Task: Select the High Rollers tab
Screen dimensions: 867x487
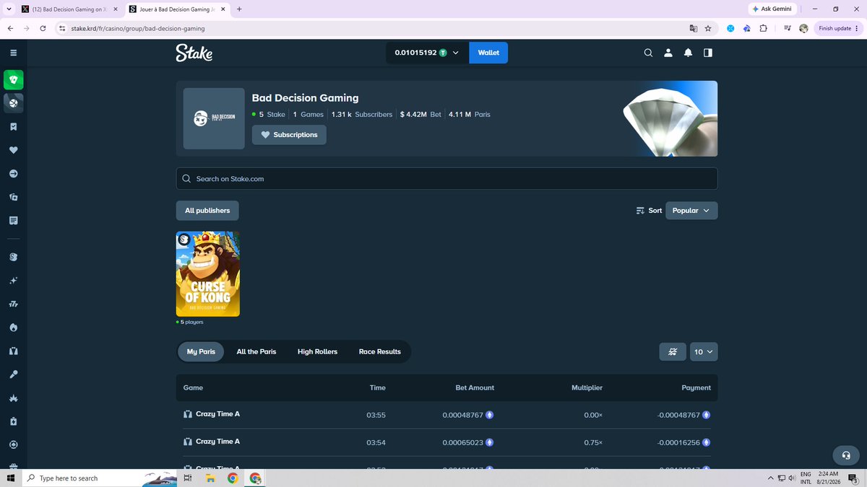Action: 317,351
